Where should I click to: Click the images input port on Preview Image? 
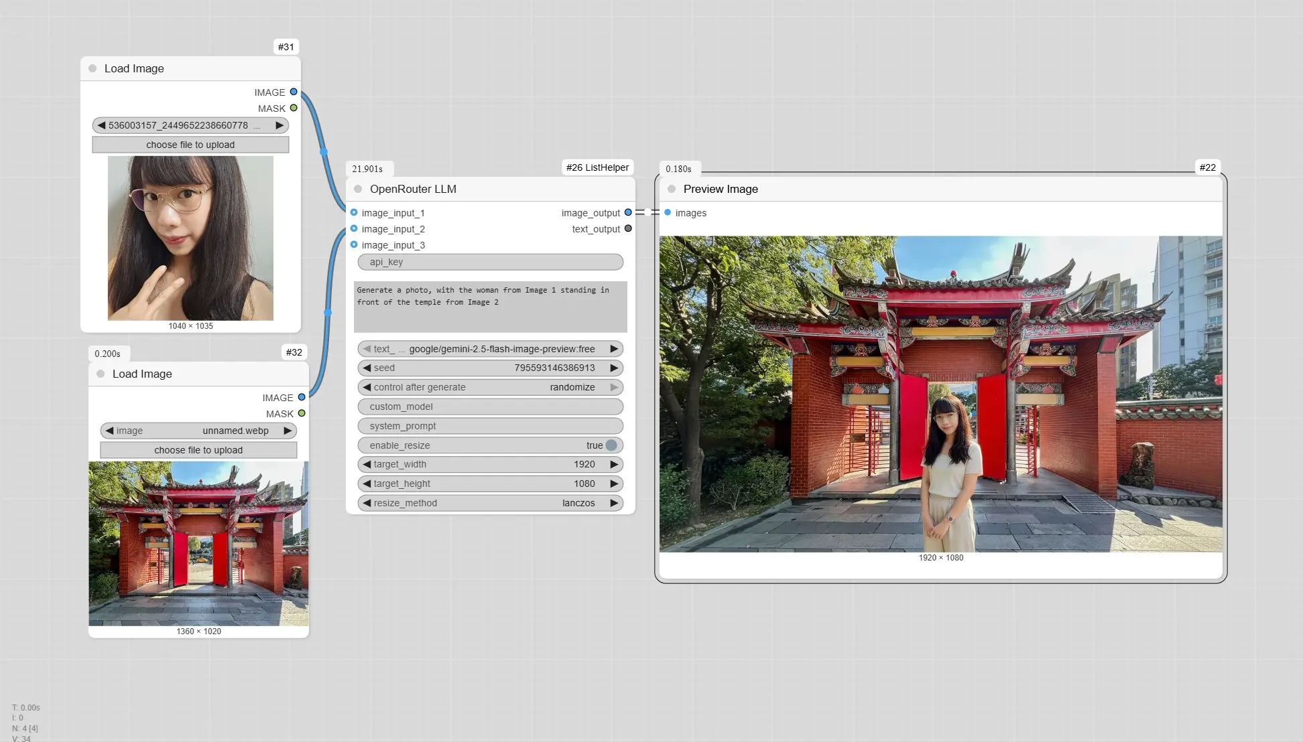668,212
